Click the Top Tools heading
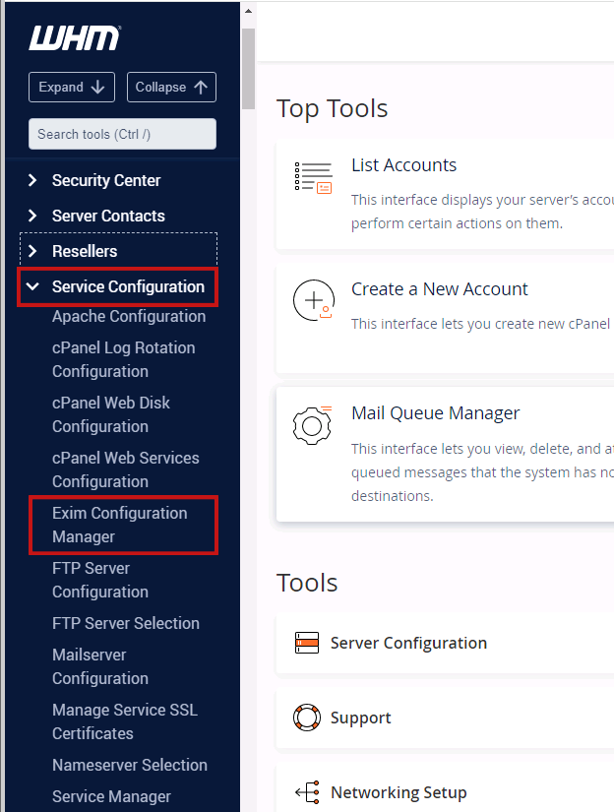 (332, 108)
